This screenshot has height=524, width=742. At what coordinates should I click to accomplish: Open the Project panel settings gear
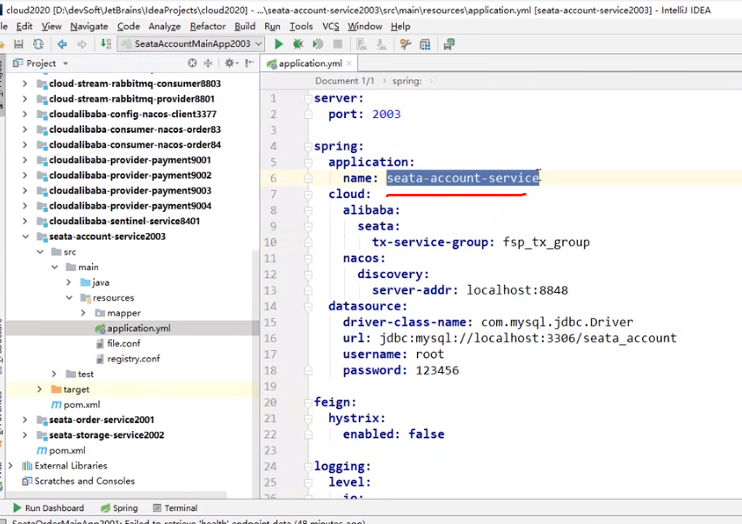click(230, 63)
